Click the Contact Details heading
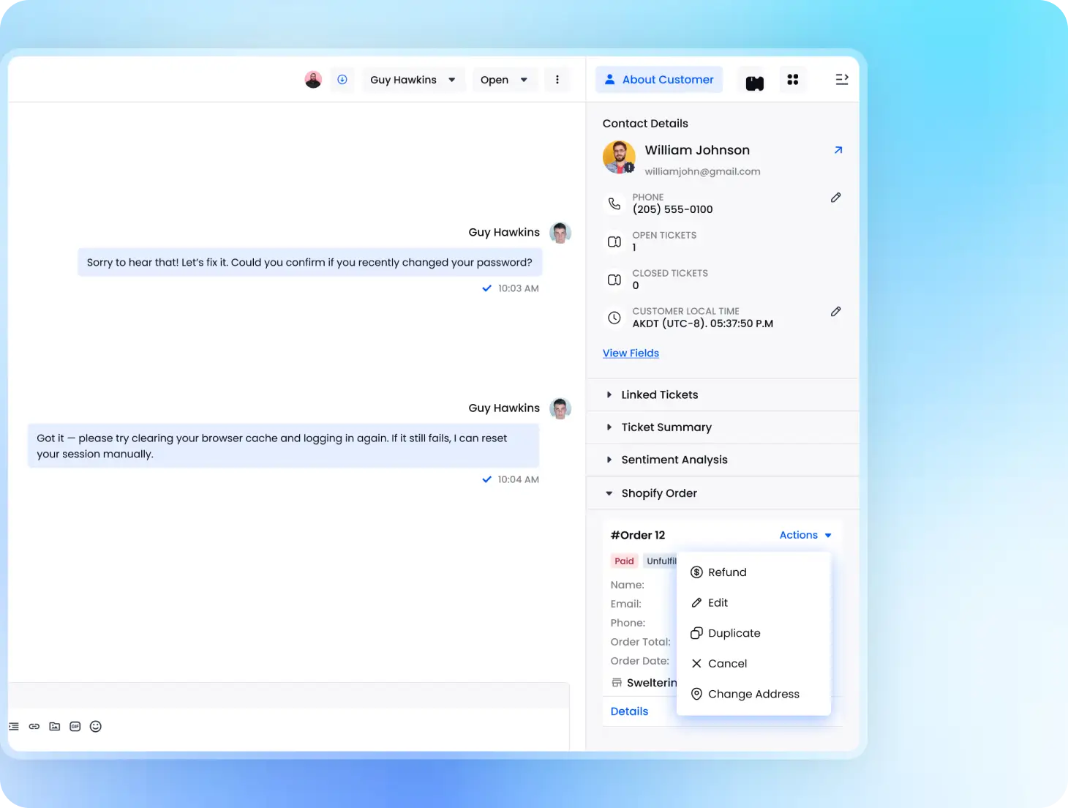 point(645,124)
